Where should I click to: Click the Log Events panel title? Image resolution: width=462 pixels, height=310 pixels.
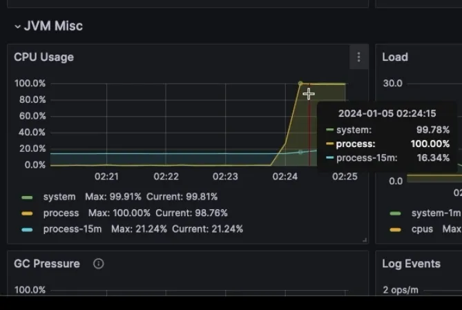[x=411, y=264]
